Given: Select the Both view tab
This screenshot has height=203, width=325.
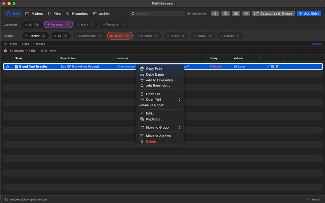Looking at the screenshot, I should 13,14.
